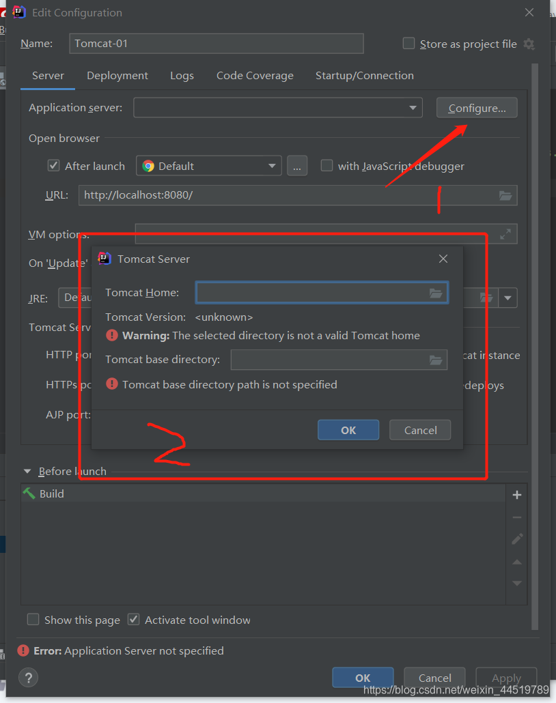Open the Code Coverage tab
Viewport: 556px width, 703px height.
click(x=255, y=75)
